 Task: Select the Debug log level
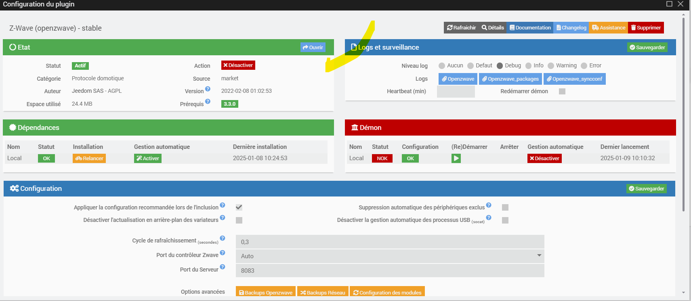pyautogui.click(x=500, y=66)
